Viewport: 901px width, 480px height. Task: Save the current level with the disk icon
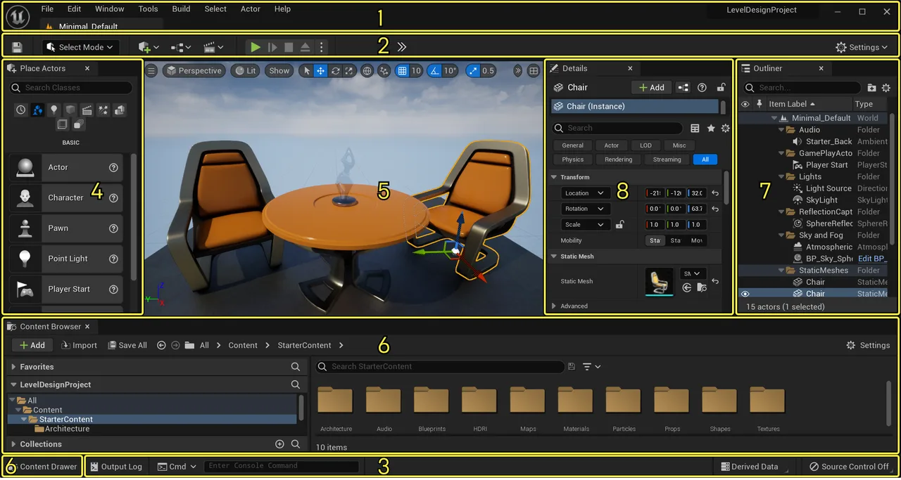pos(17,47)
